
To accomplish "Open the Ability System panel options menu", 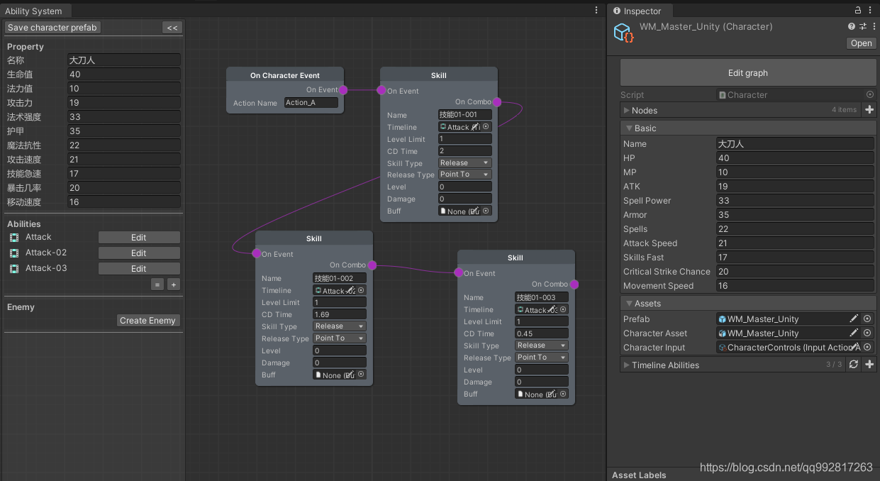I will tap(596, 11).
